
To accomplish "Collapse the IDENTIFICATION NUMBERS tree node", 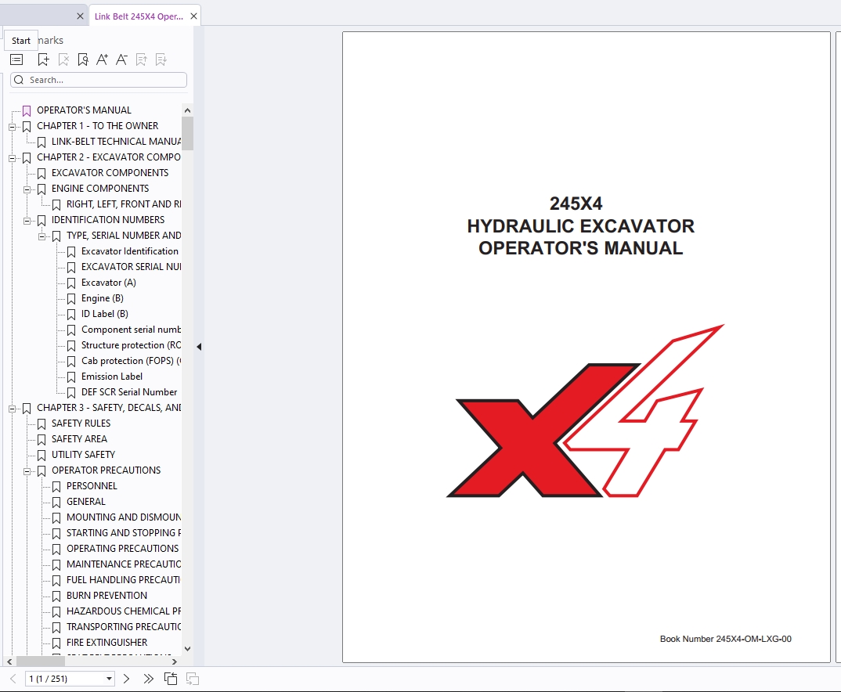I will pos(27,220).
